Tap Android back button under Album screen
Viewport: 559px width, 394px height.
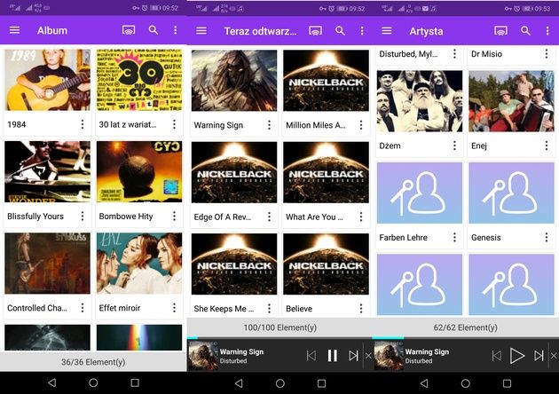point(52,383)
